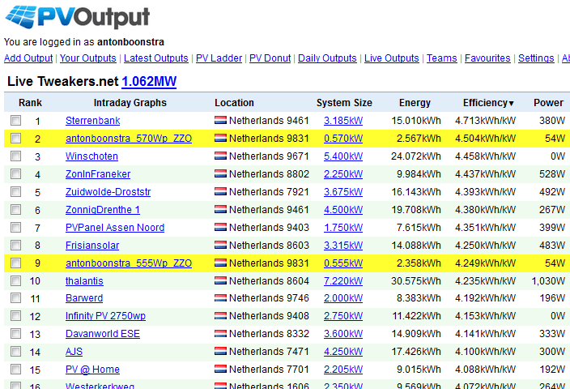Open the Barwerd system link

84,298
